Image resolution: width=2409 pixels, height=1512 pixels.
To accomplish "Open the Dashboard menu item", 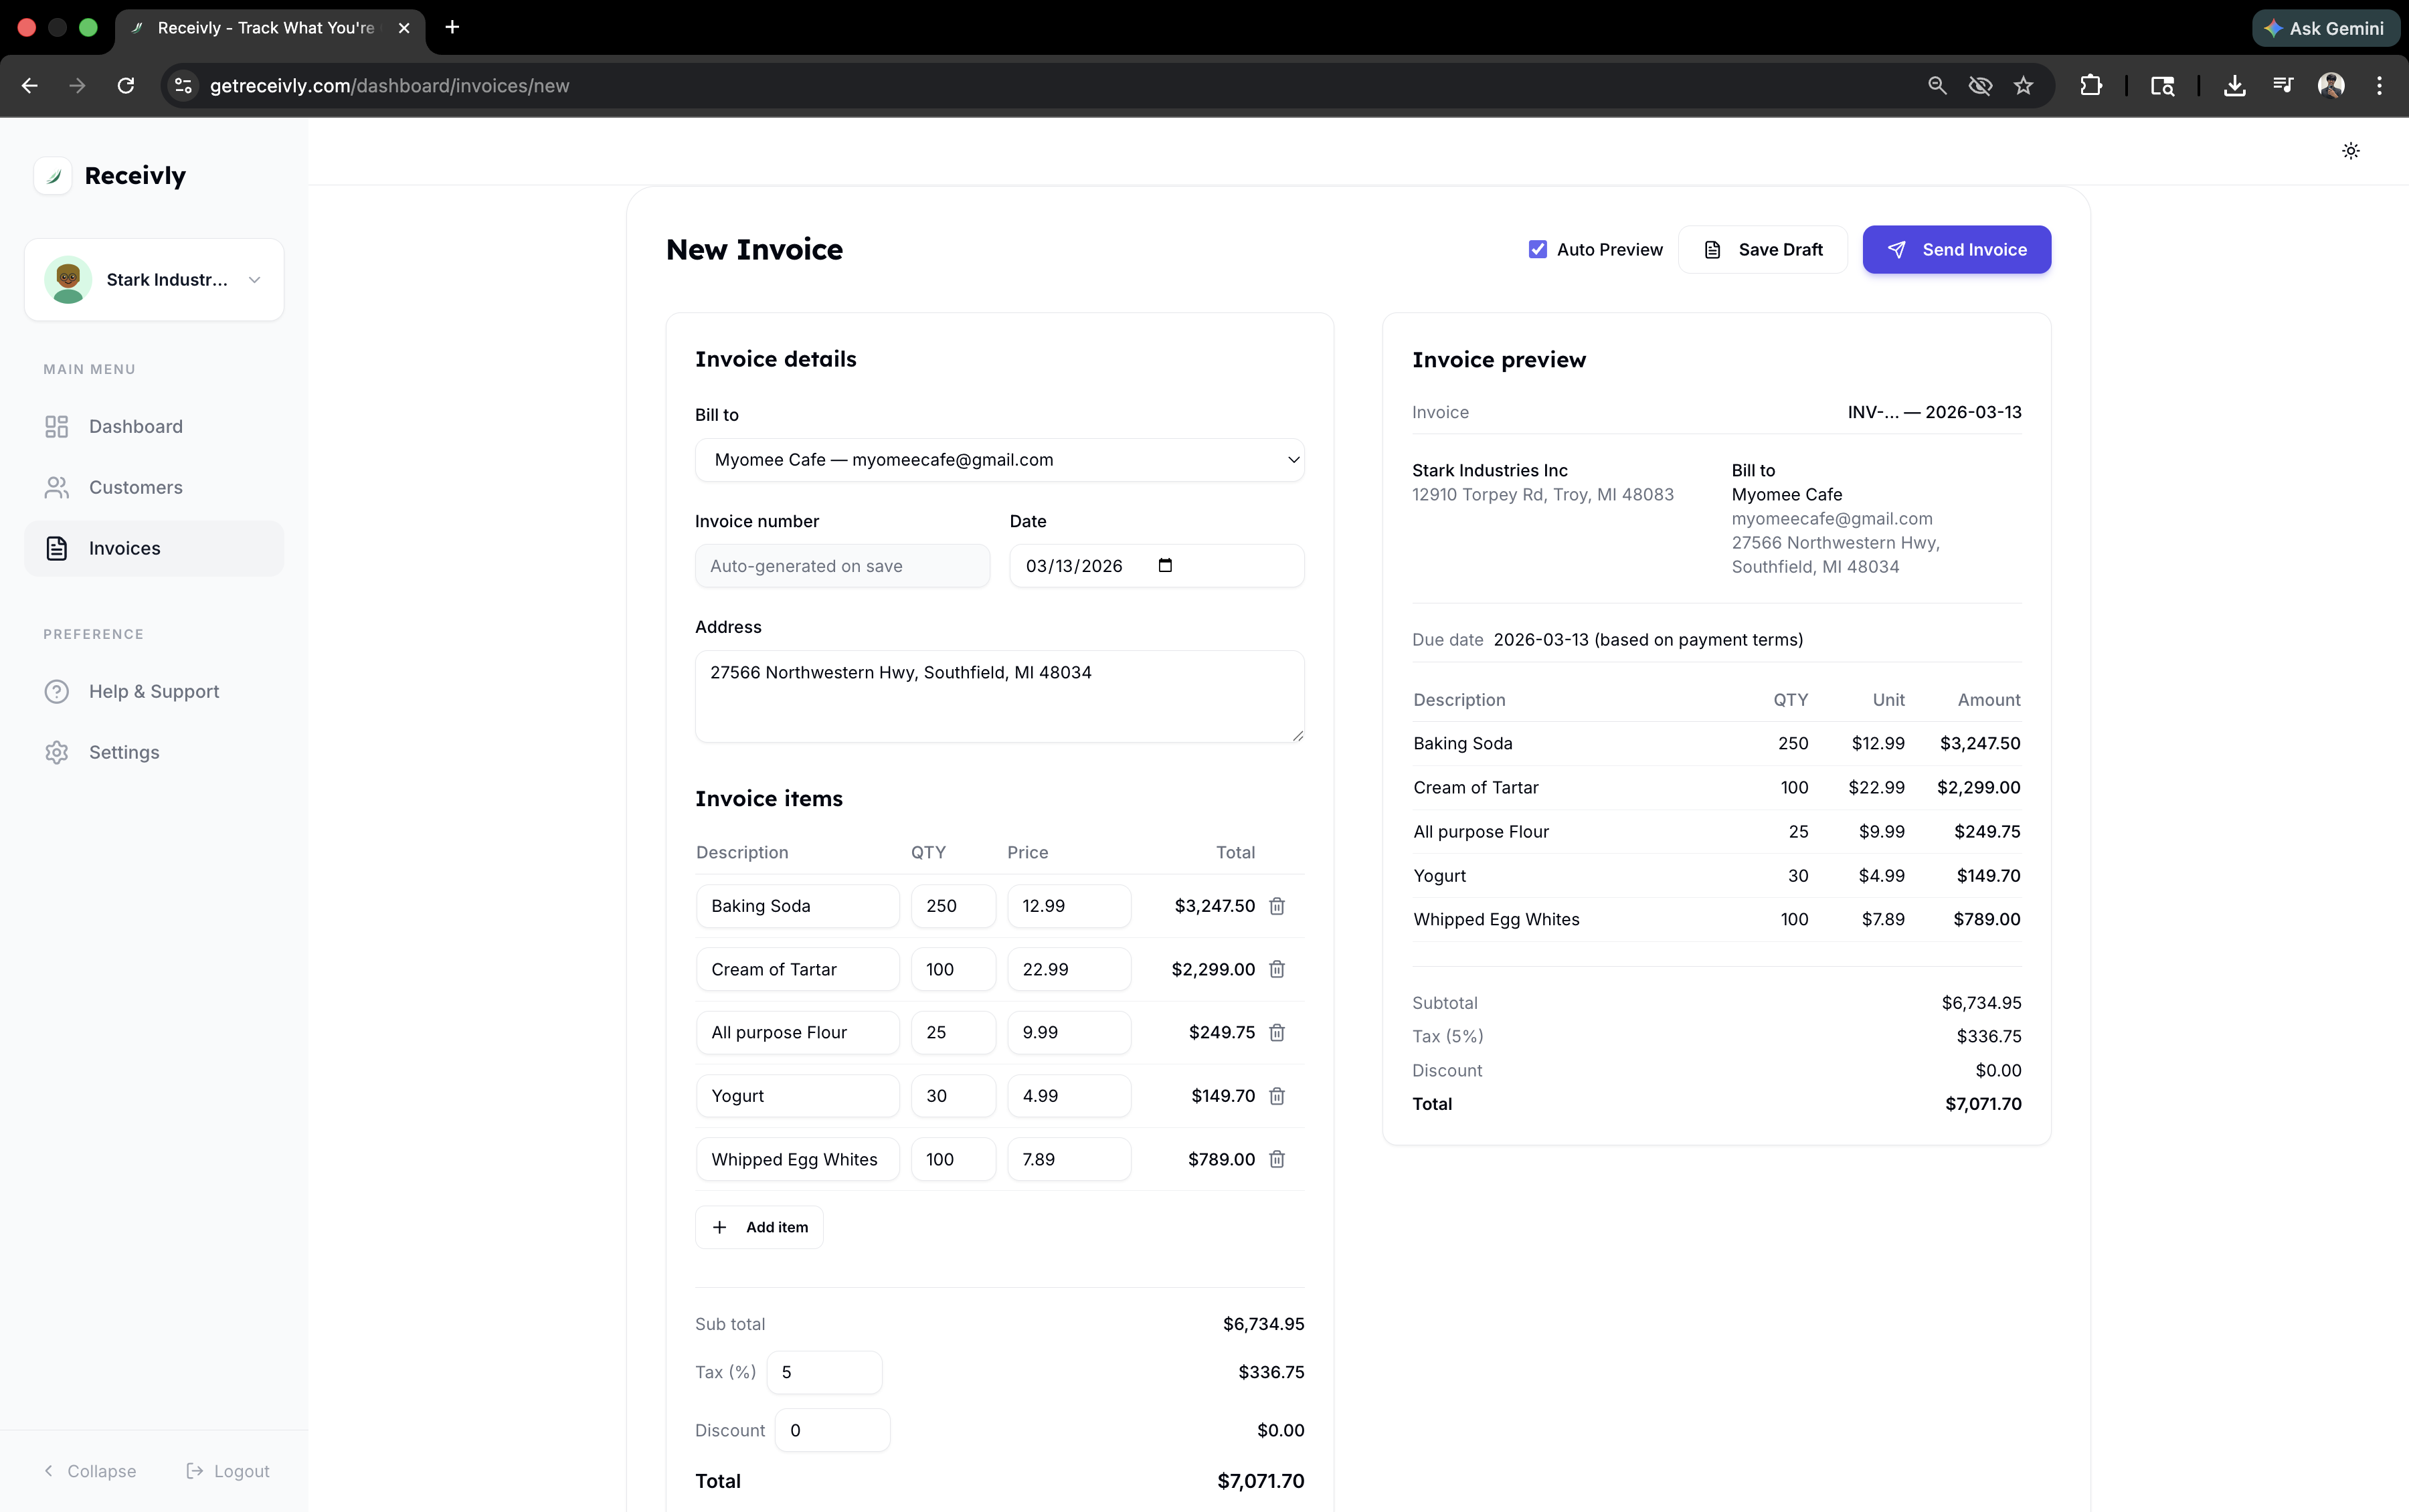I will [x=135, y=427].
